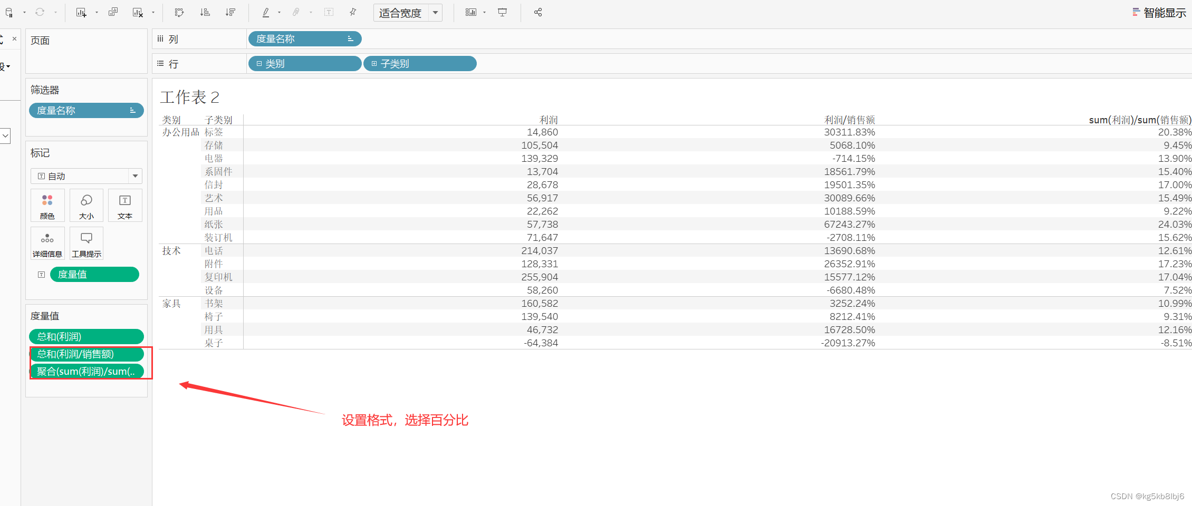Open show/hide cards dropdown arrow

tap(484, 12)
